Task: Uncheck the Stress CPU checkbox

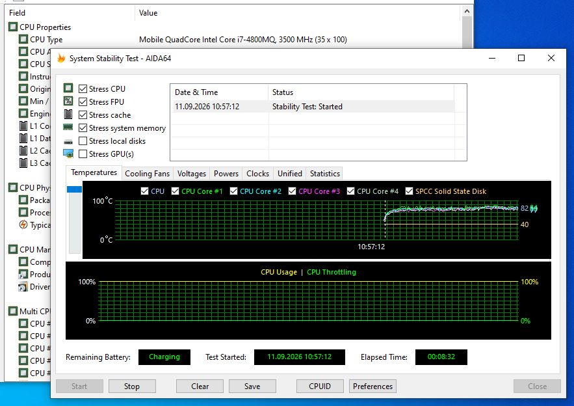Action: pos(83,88)
